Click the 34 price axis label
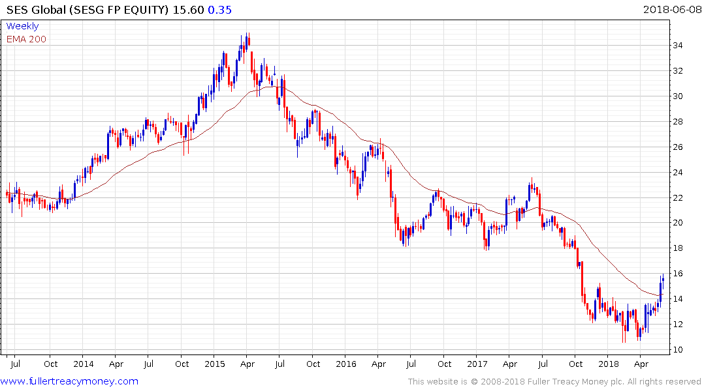 tap(677, 46)
